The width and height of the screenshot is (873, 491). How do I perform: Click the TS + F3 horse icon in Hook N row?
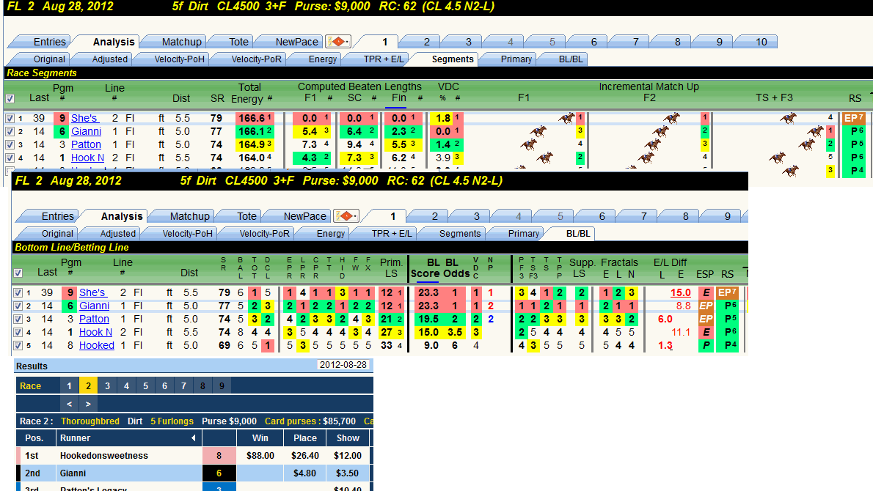777,158
